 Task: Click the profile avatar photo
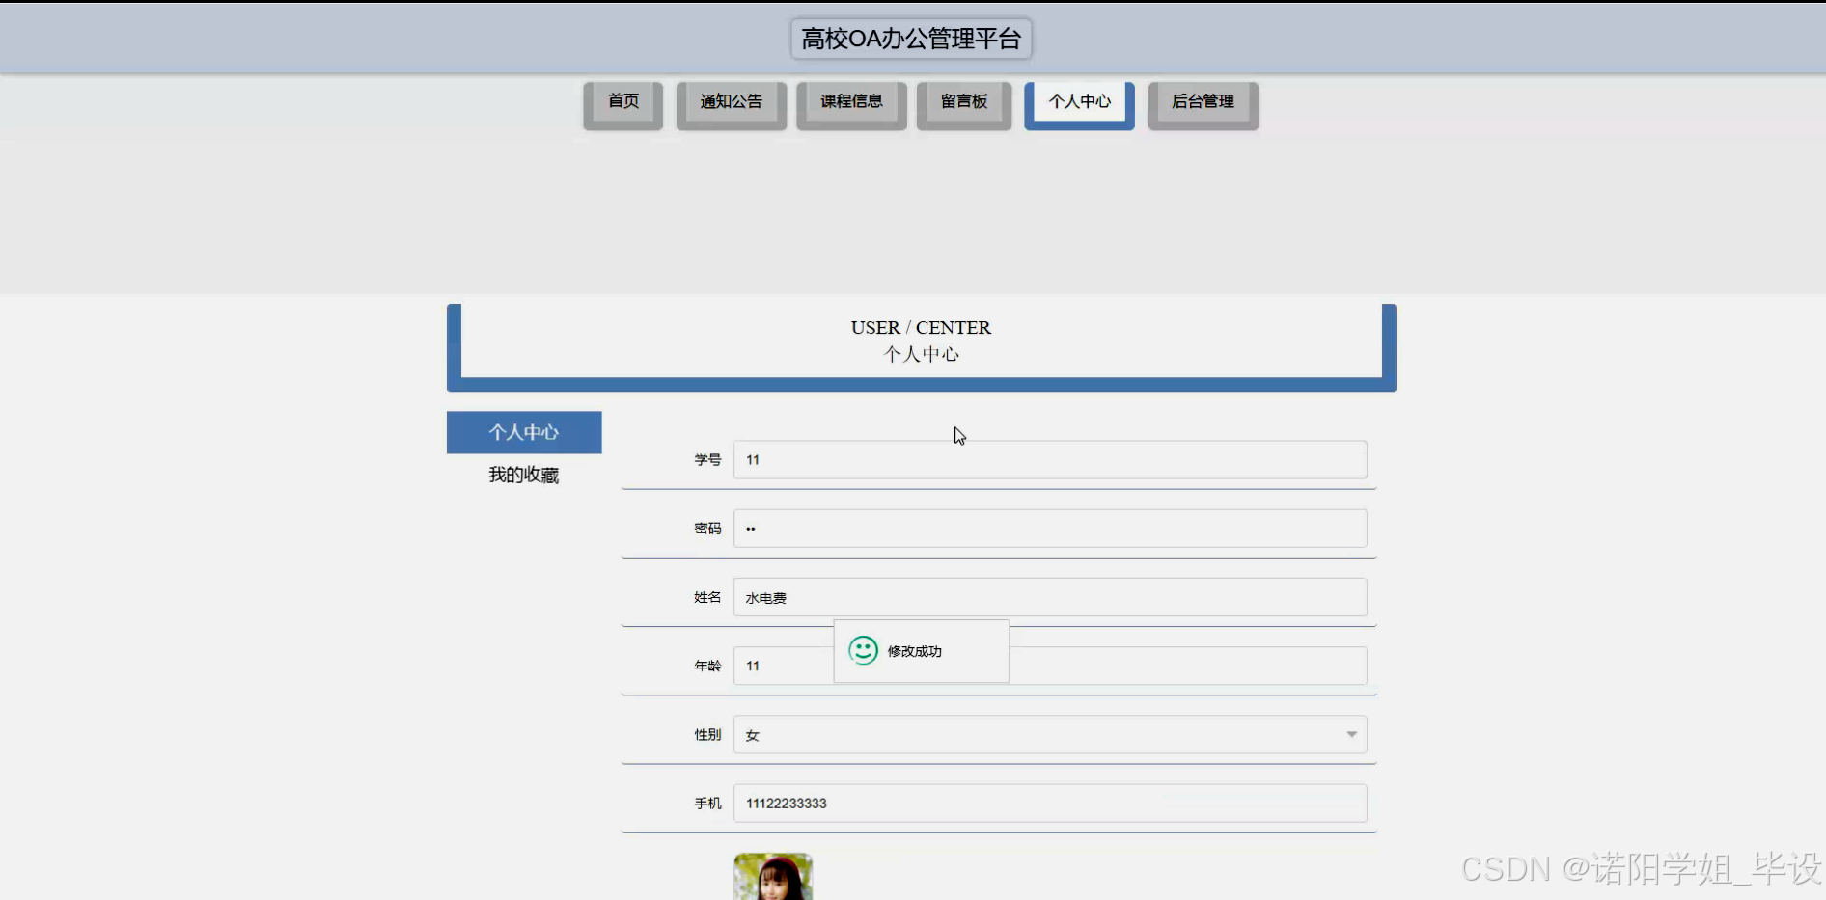click(x=772, y=876)
